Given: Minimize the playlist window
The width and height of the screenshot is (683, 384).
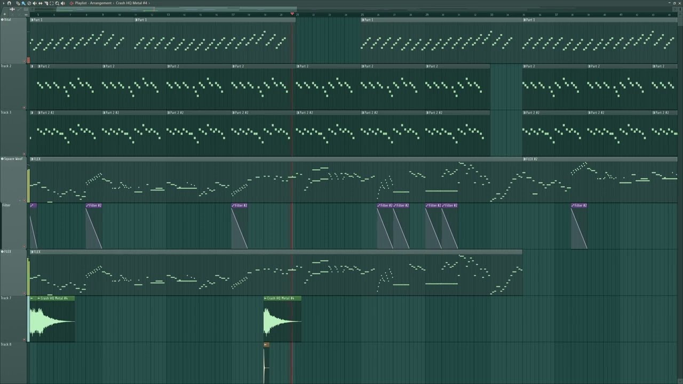Looking at the screenshot, I should pyautogui.click(x=669, y=3).
